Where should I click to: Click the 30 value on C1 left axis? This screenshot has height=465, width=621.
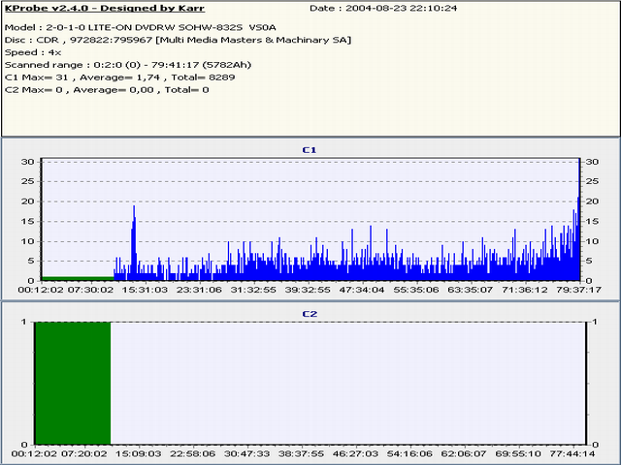tap(28, 161)
